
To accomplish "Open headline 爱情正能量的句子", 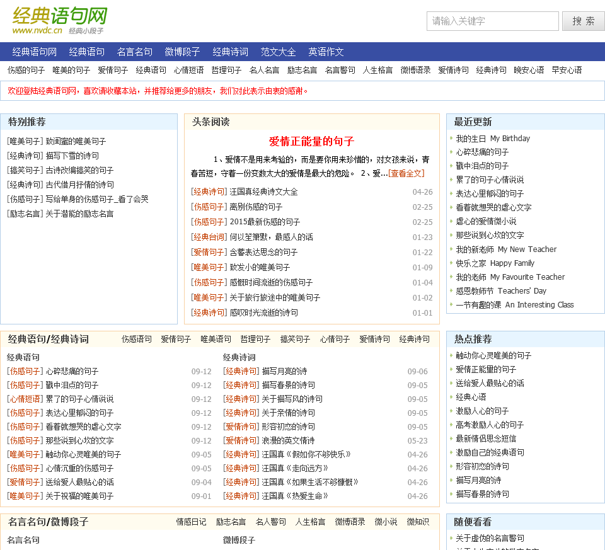I will [312, 142].
